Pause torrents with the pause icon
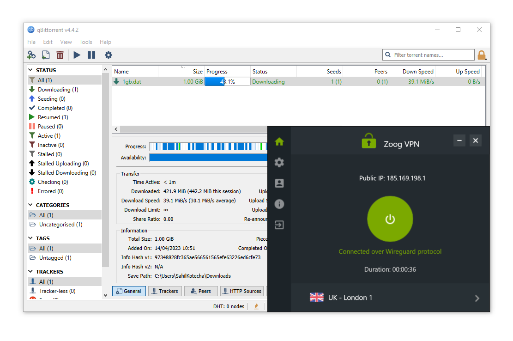 (x=91, y=55)
